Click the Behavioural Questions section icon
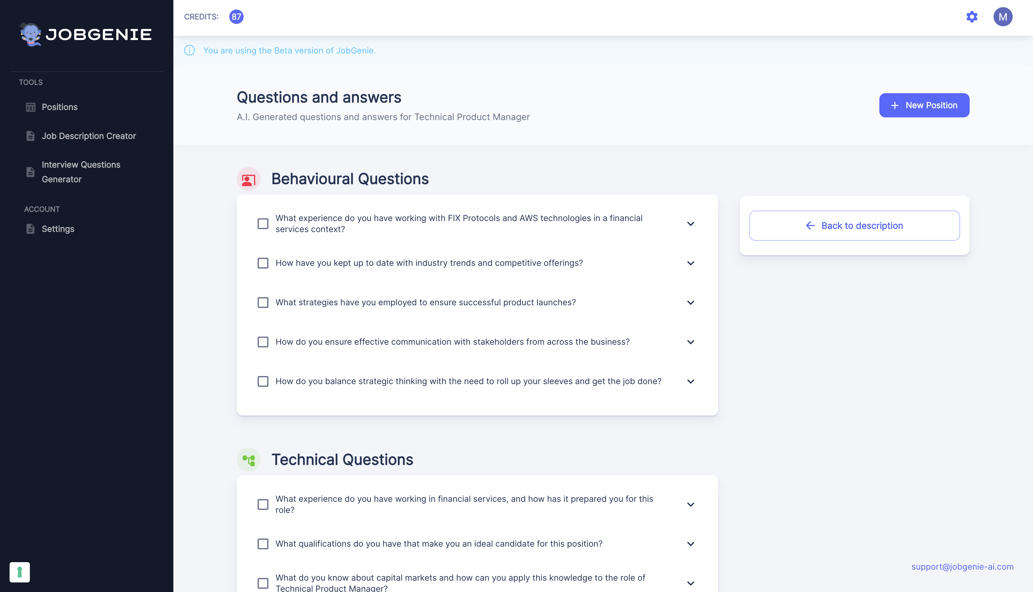 click(249, 179)
